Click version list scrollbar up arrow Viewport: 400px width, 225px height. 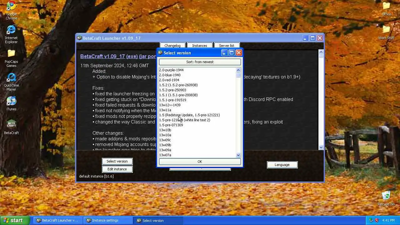(238, 70)
